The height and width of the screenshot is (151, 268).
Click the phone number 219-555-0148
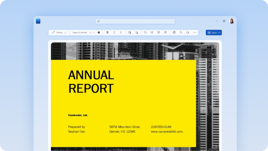[x=161, y=127]
